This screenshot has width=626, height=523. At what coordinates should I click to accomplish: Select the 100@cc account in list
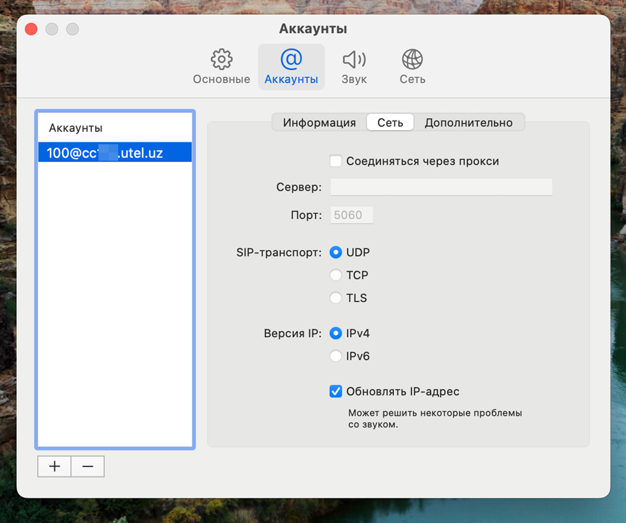click(x=115, y=153)
